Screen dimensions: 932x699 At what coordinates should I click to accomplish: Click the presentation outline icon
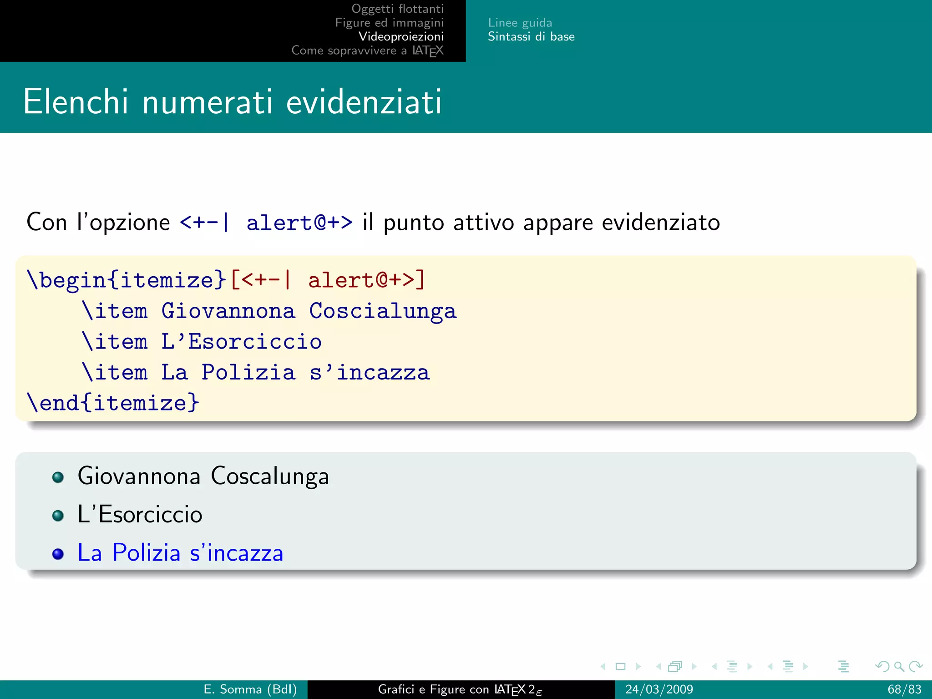coord(844,667)
